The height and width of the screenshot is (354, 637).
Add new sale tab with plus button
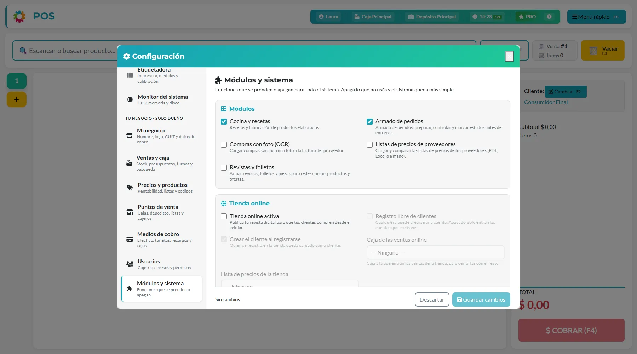pyautogui.click(x=17, y=99)
